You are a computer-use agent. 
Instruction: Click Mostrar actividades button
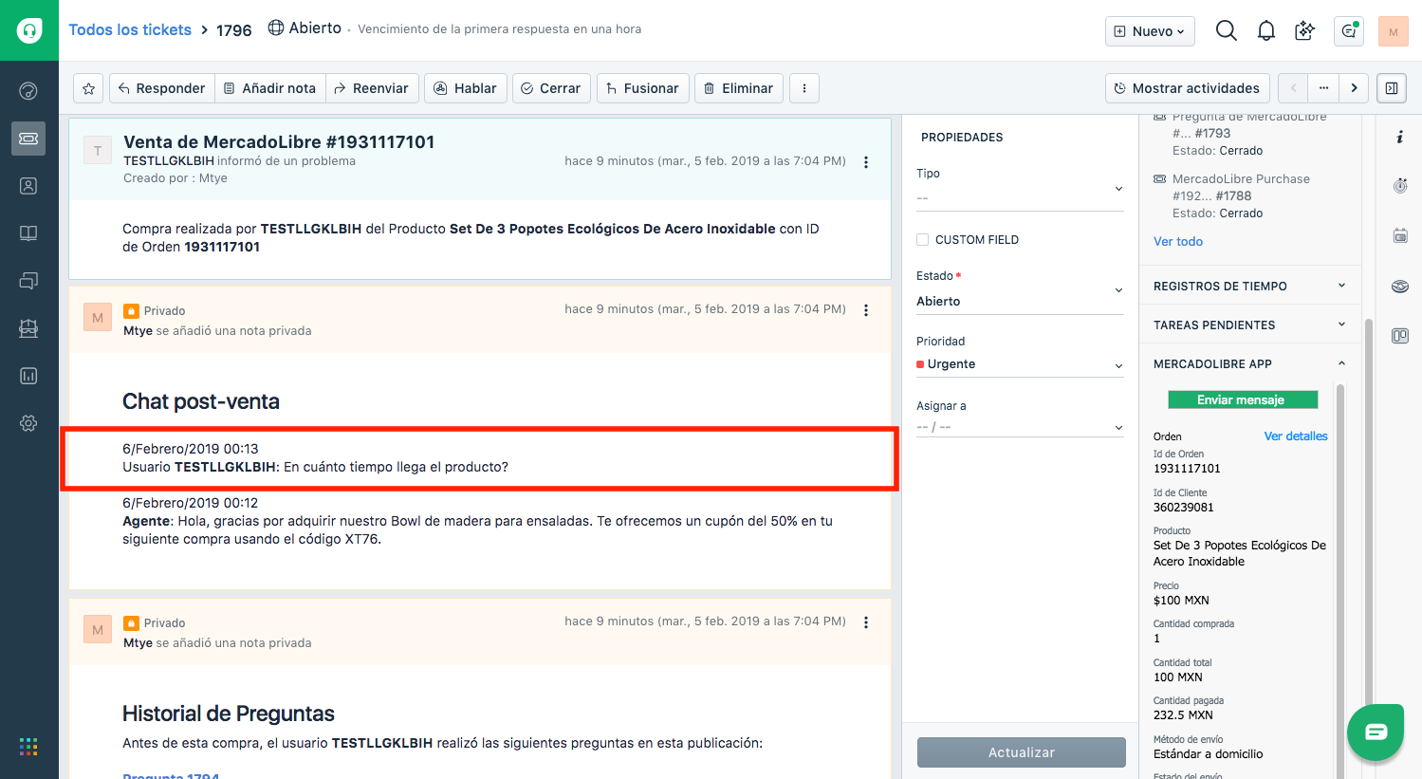(1188, 88)
